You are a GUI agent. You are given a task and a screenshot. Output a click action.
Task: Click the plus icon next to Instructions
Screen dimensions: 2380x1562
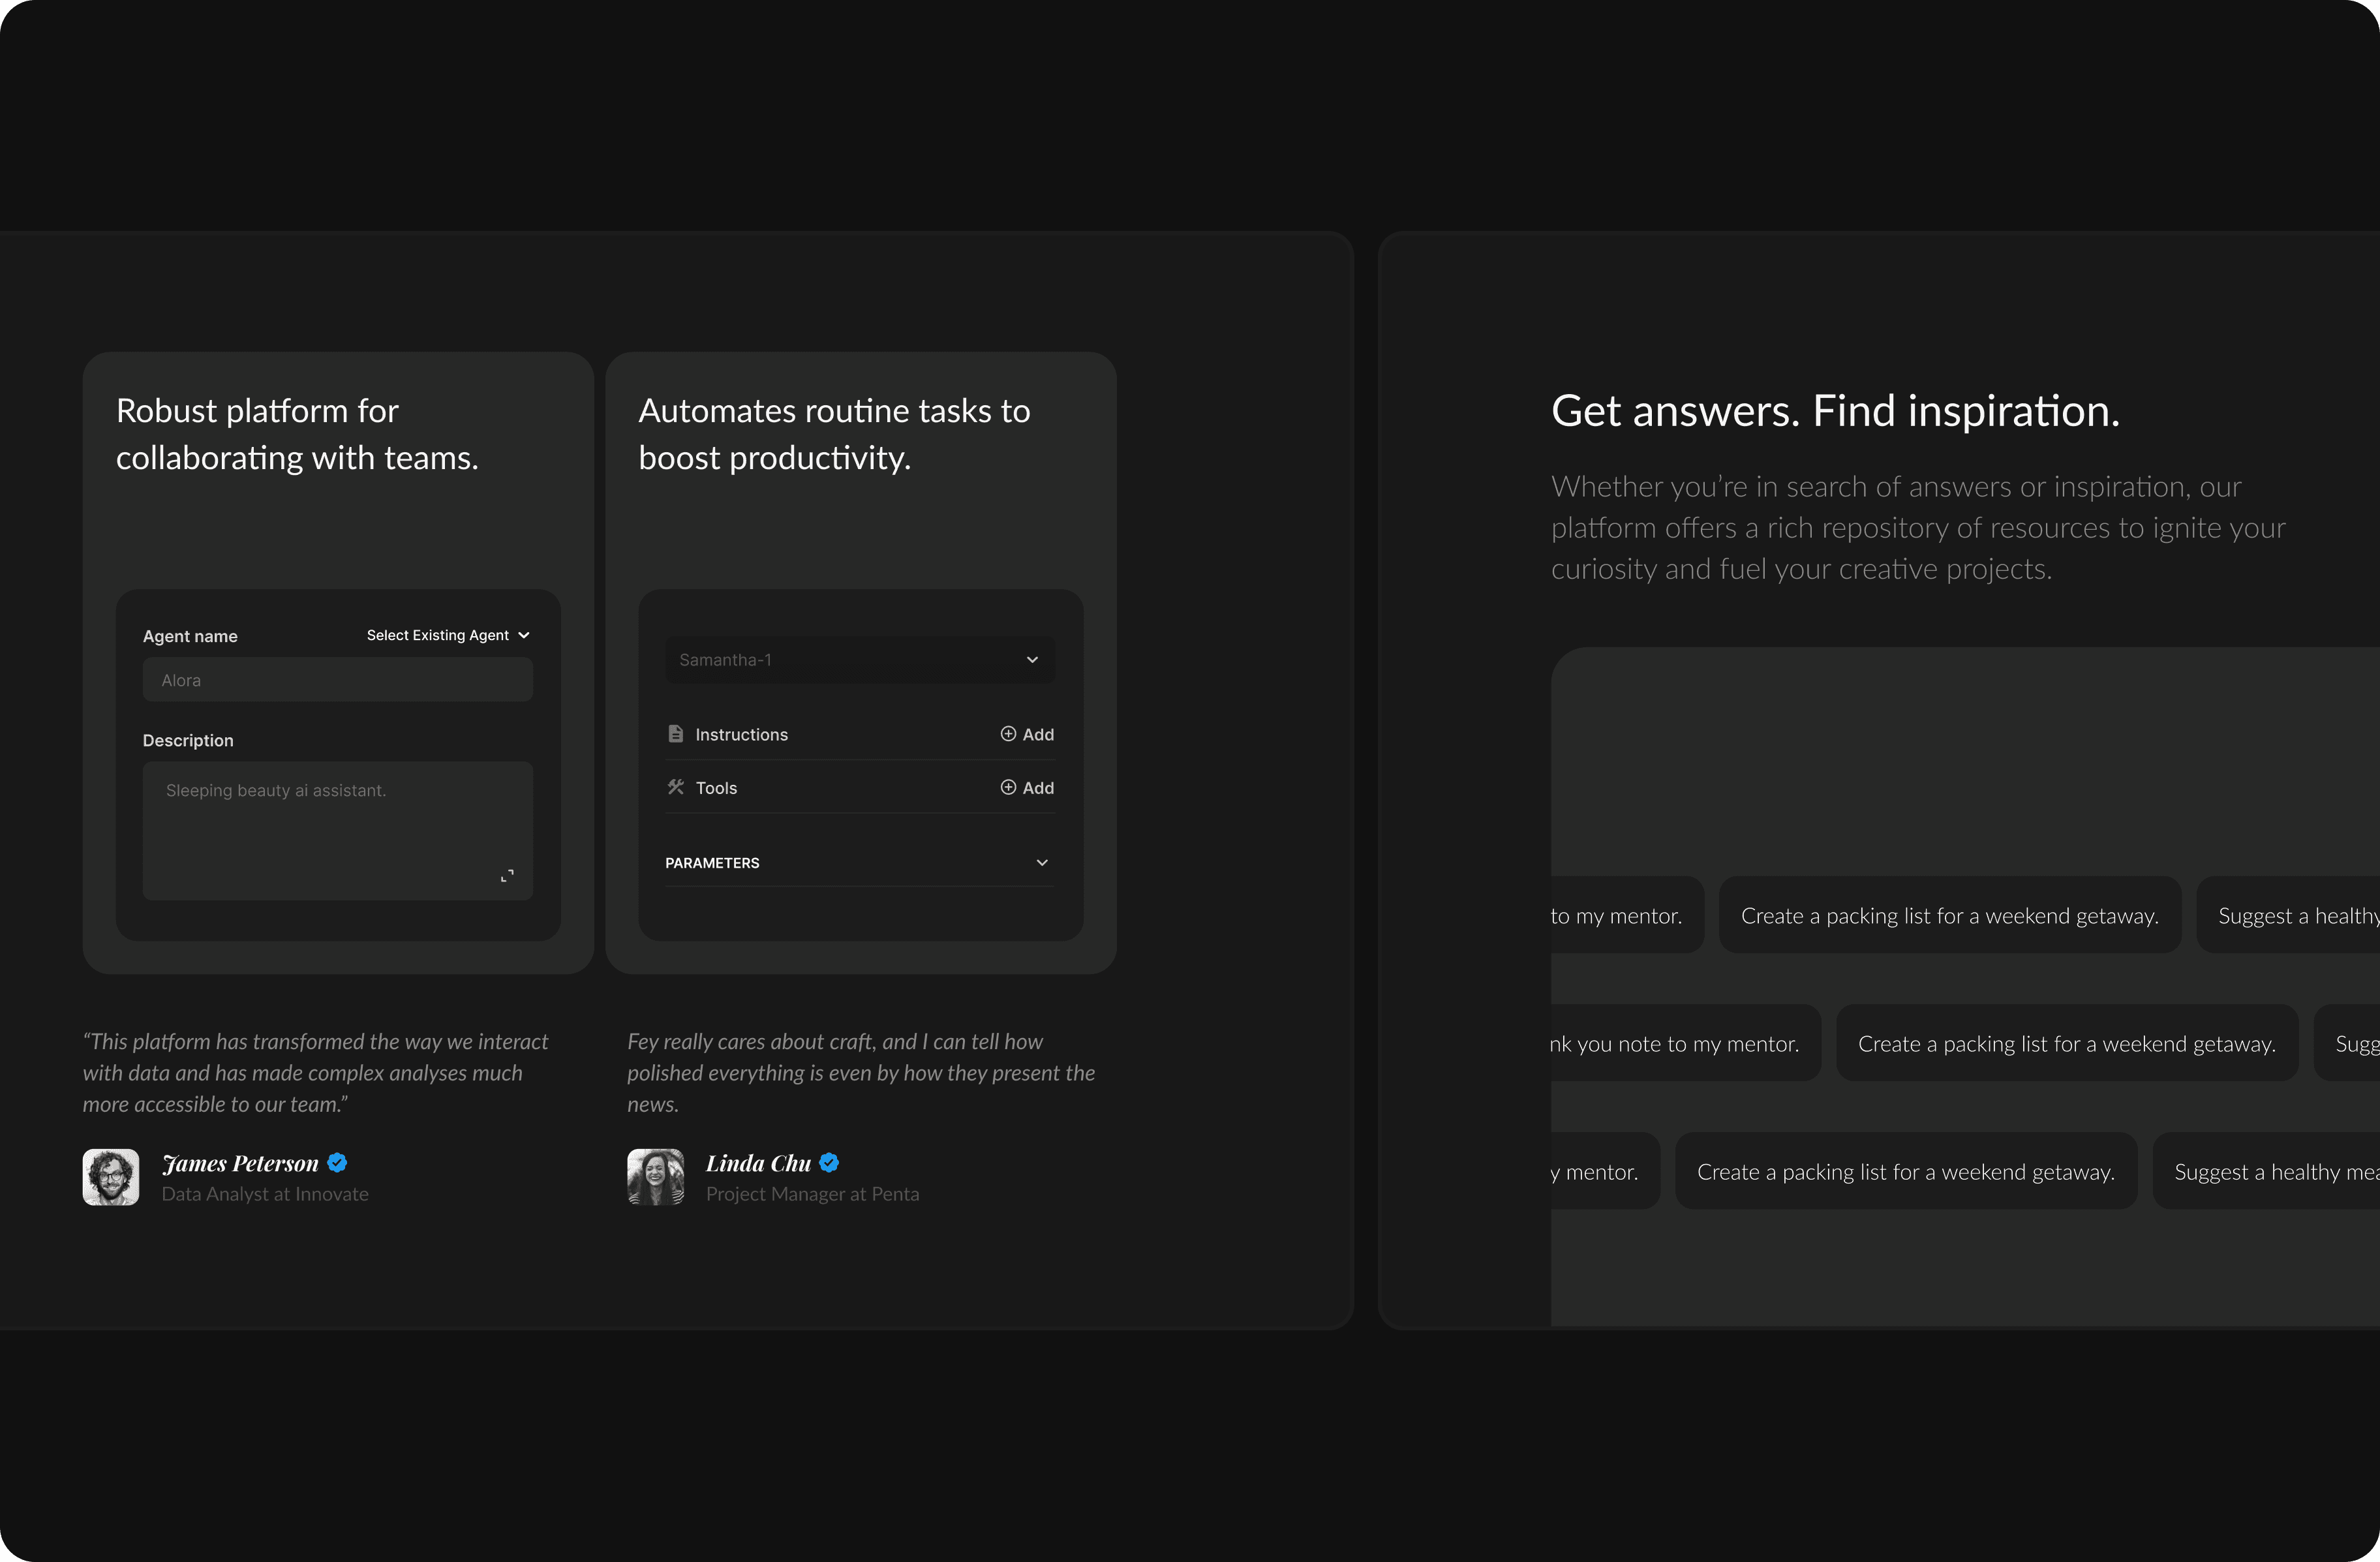pos(1008,734)
